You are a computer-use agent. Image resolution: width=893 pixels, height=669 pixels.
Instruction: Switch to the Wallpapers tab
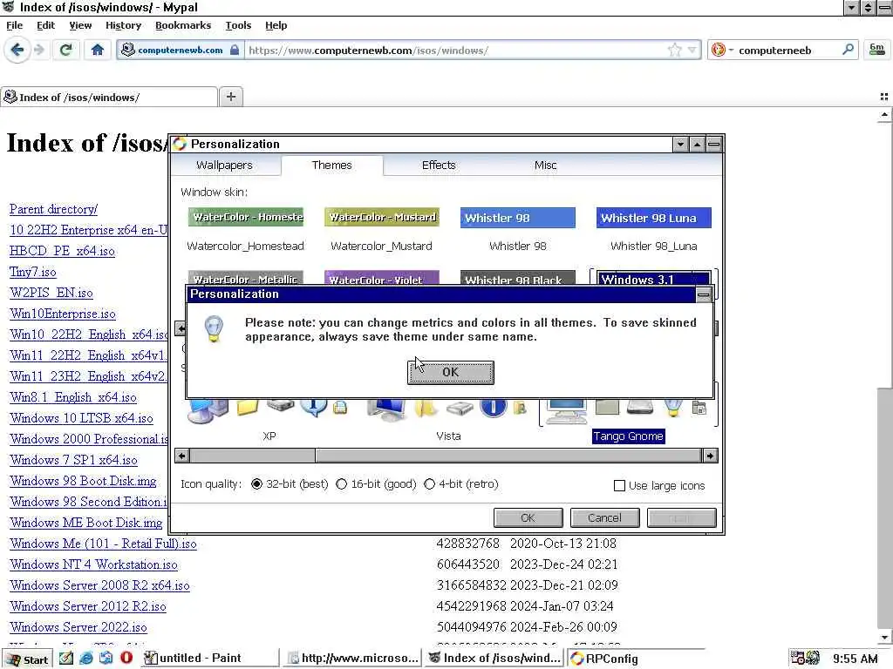(x=224, y=166)
